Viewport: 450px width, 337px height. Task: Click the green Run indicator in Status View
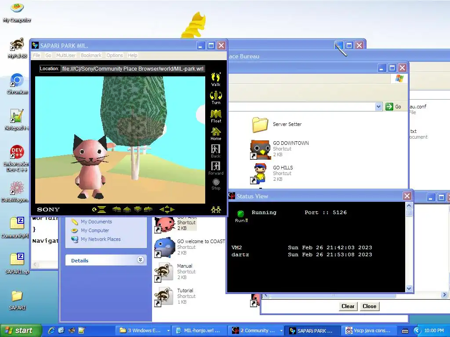pyautogui.click(x=241, y=214)
